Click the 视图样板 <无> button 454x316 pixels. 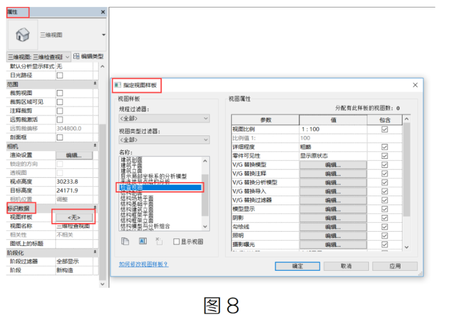pos(74,217)
